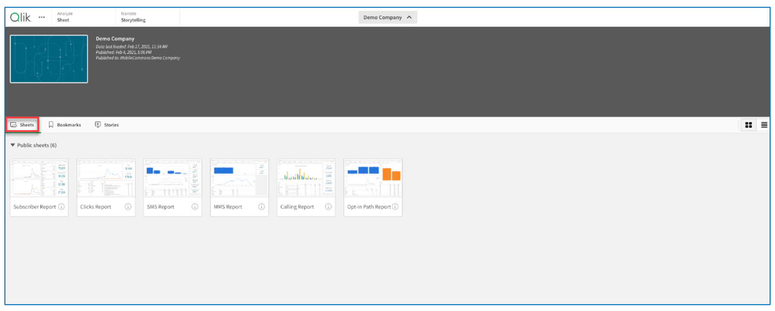
Task: Show info for Clicks Report
Action: pyautogui.click(x=128, y=207)
